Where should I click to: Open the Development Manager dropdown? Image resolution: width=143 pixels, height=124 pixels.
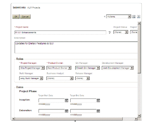[118, 68]
